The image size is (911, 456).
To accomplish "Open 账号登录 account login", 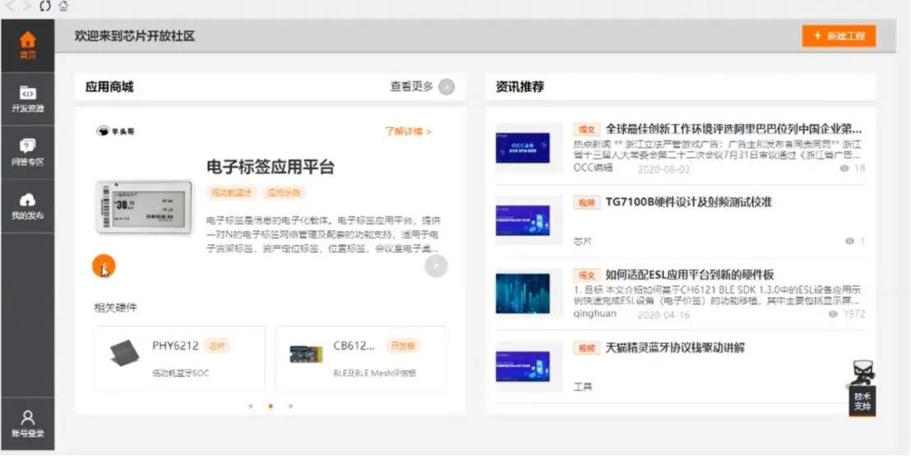I will pyautogui.click(x=27, y=424).
